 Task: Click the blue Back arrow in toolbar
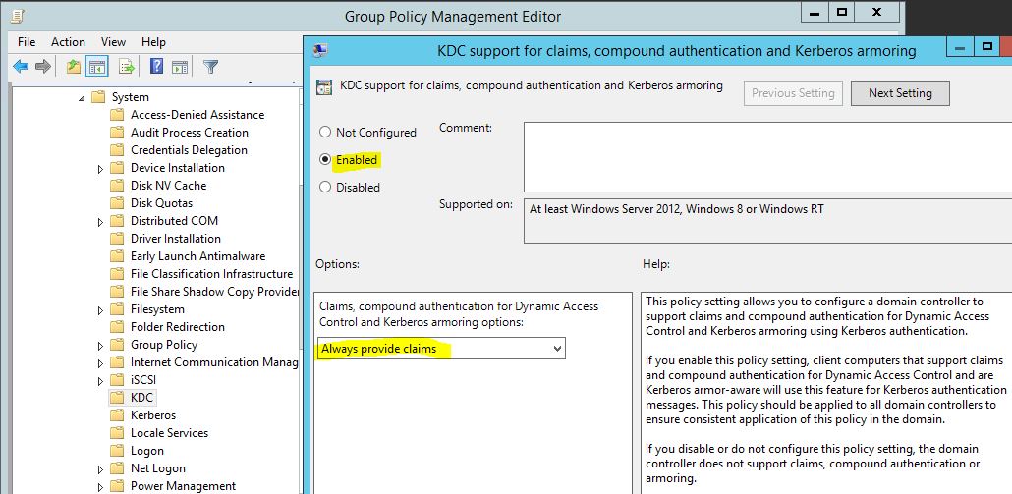pyautogui.click(x=21, y=67)
